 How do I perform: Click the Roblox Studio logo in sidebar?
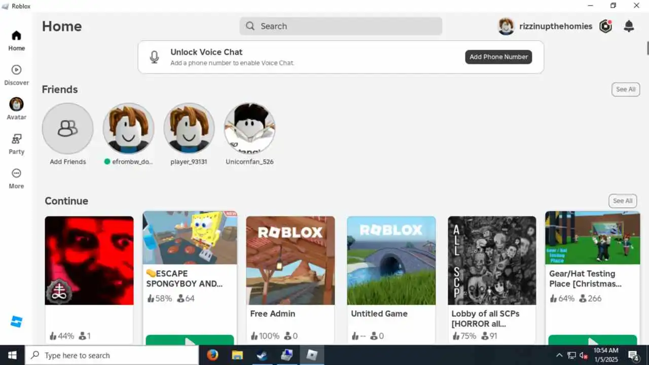point(16,321)
